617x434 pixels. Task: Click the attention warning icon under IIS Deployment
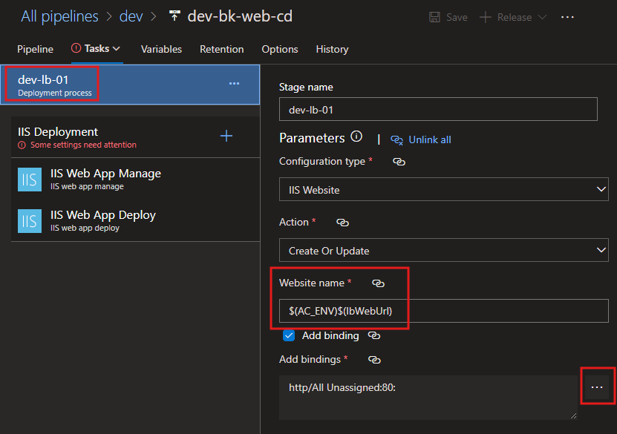pos(22,145)
